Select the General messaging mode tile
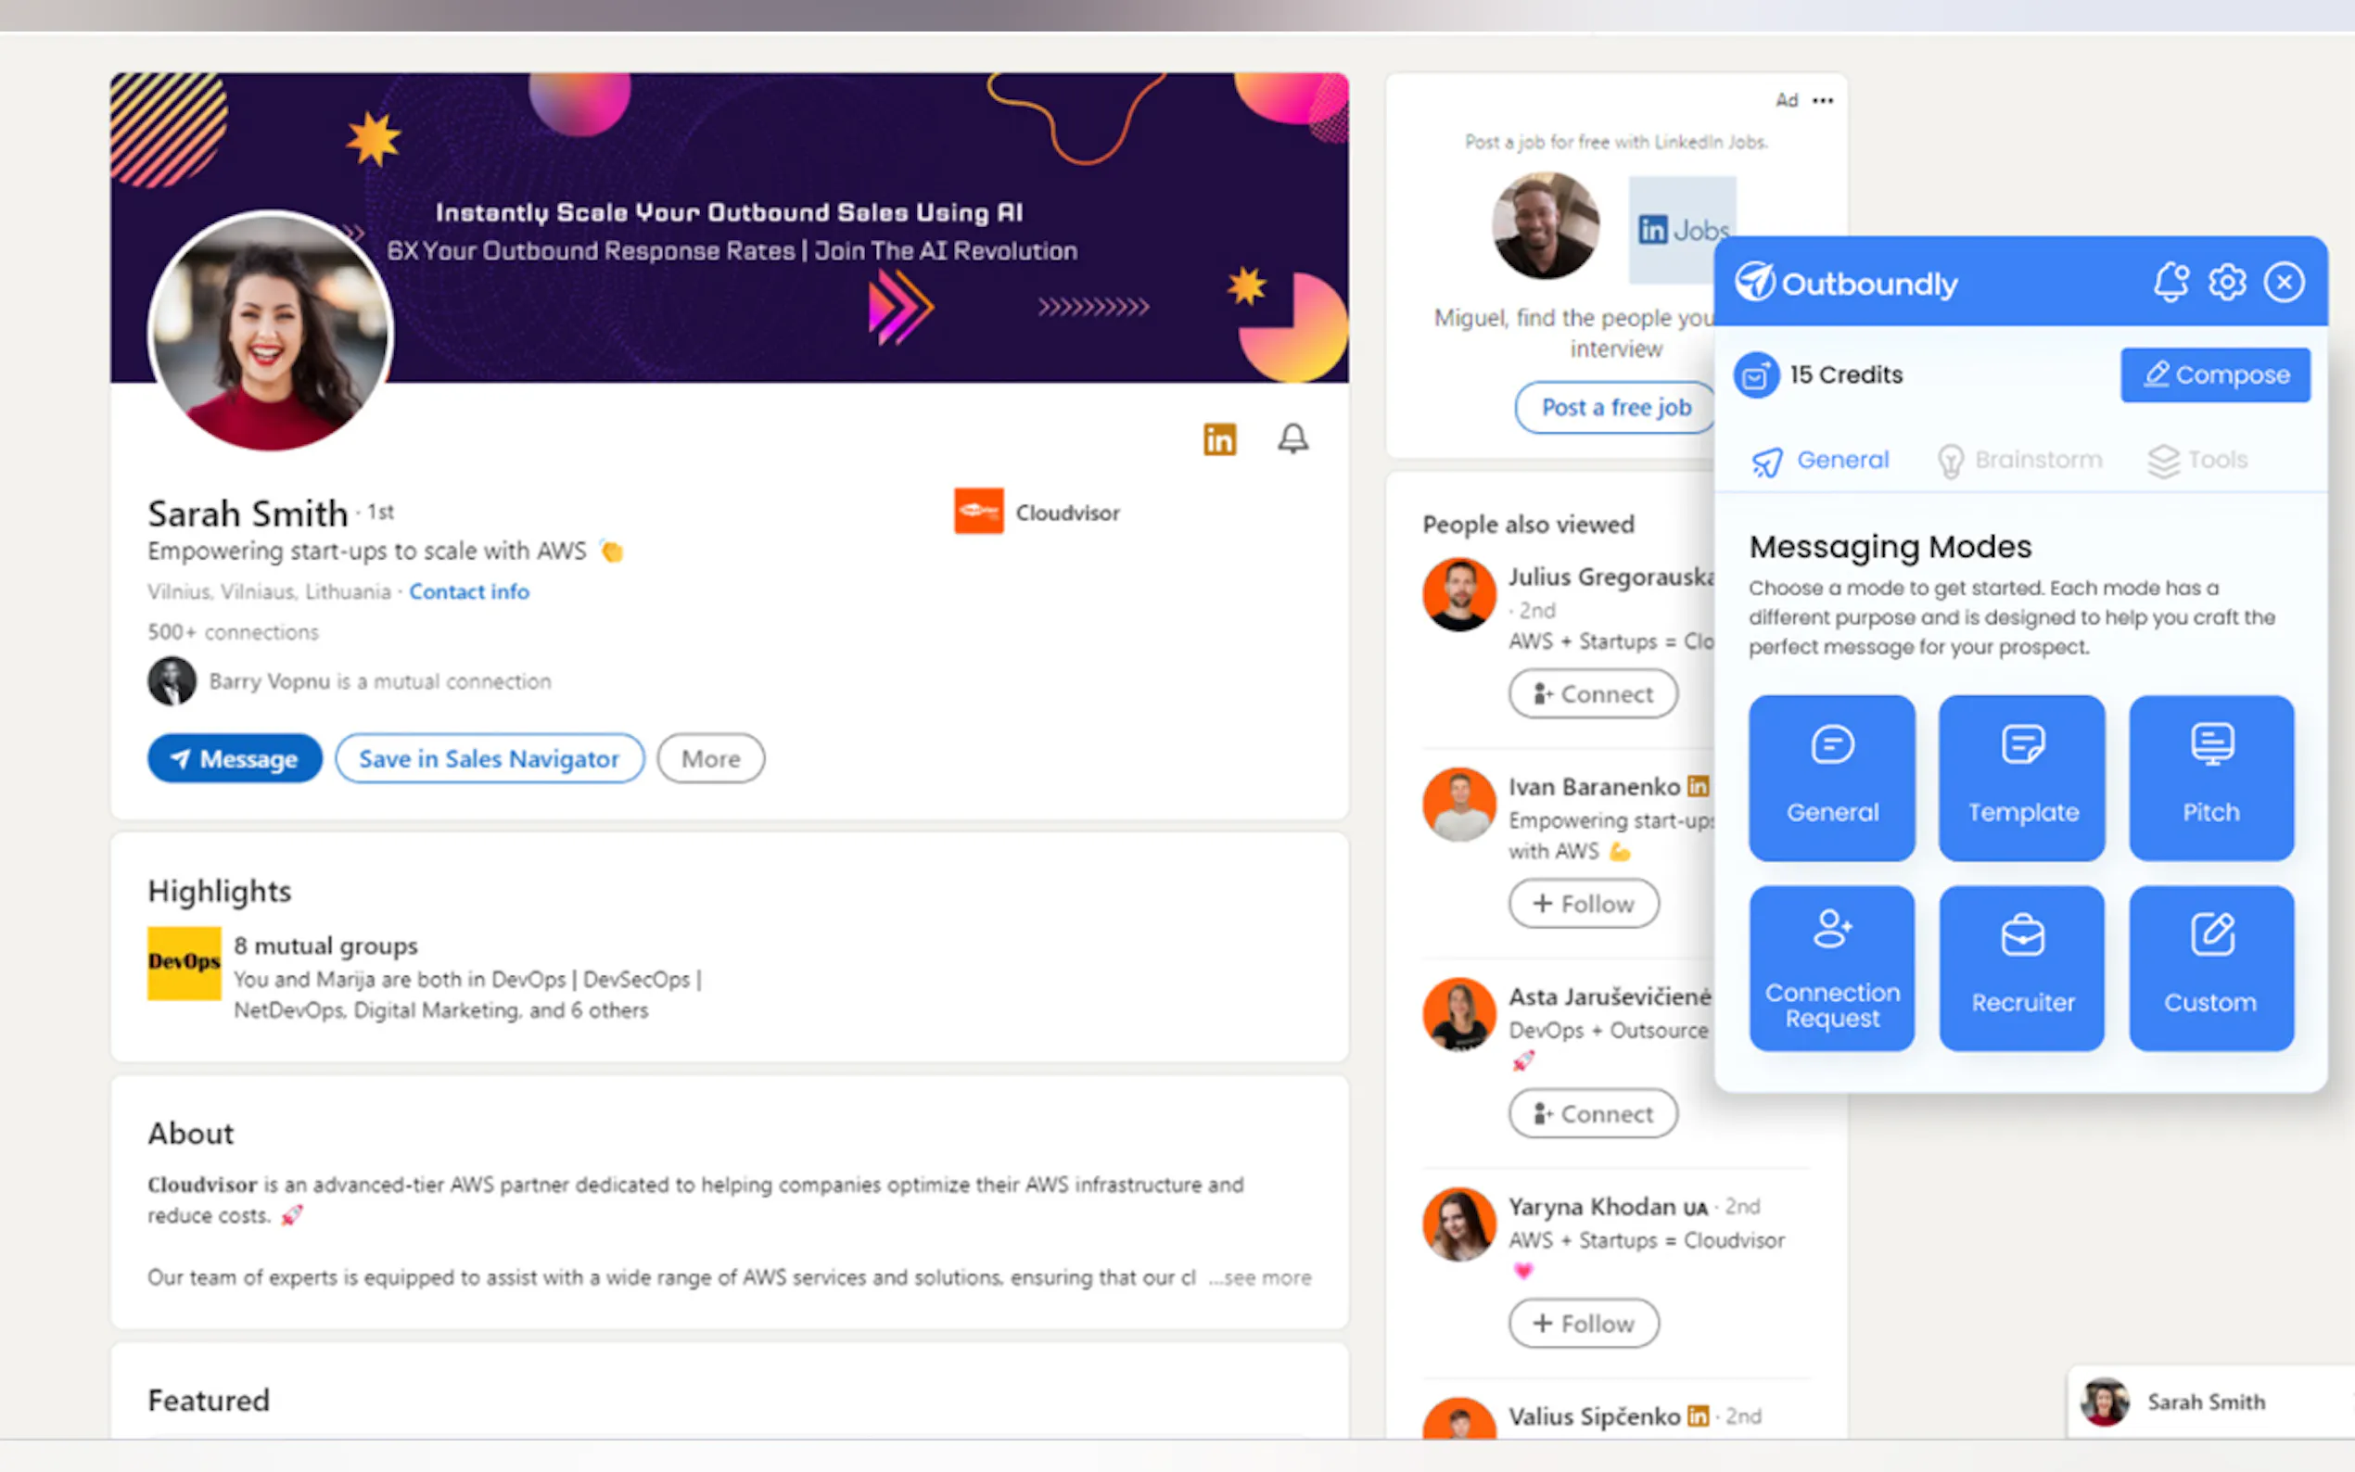2355x1472 pixels. (1831, 777)
